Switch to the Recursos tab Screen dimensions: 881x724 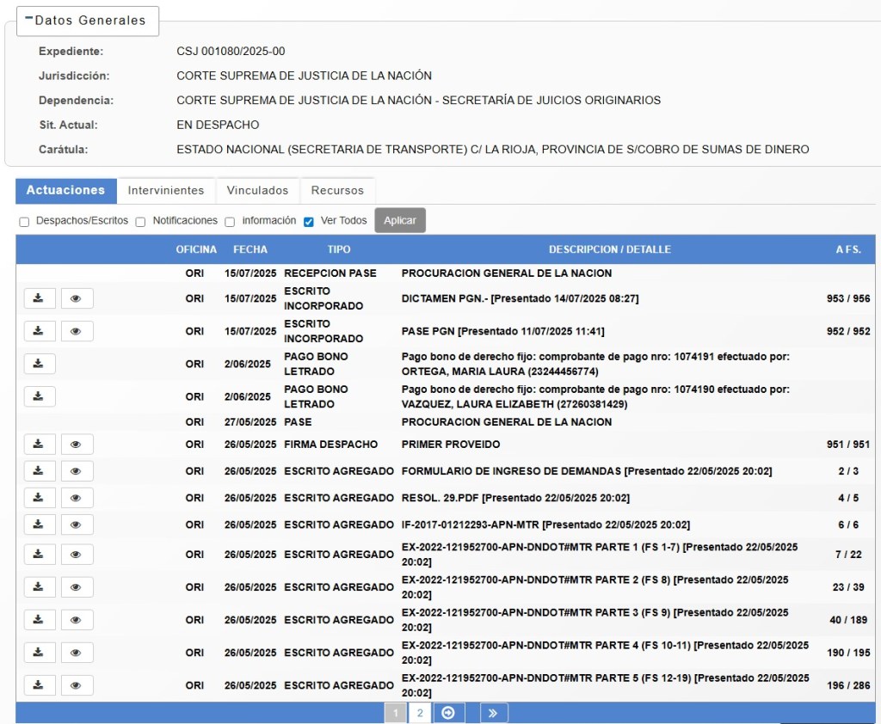[x=337, y=190]
